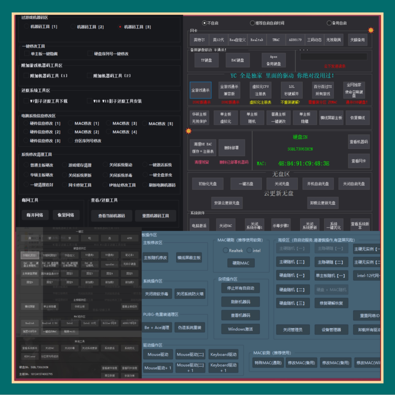The height and width of the screenshot is (395, 395).
Task: Open 查看当前机器码
Action: coord(112,216)
